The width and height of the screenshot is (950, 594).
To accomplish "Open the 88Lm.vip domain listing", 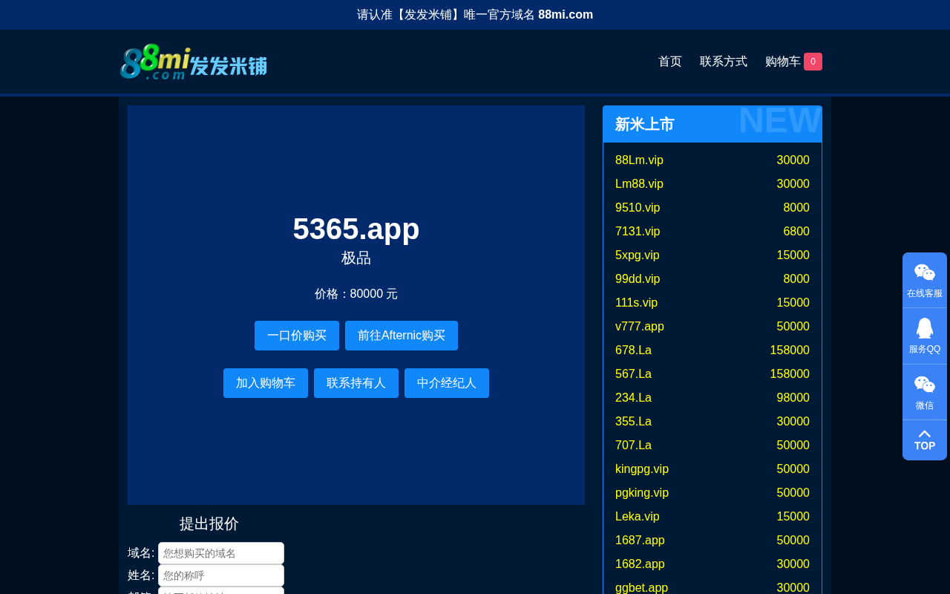I will 640,160.
